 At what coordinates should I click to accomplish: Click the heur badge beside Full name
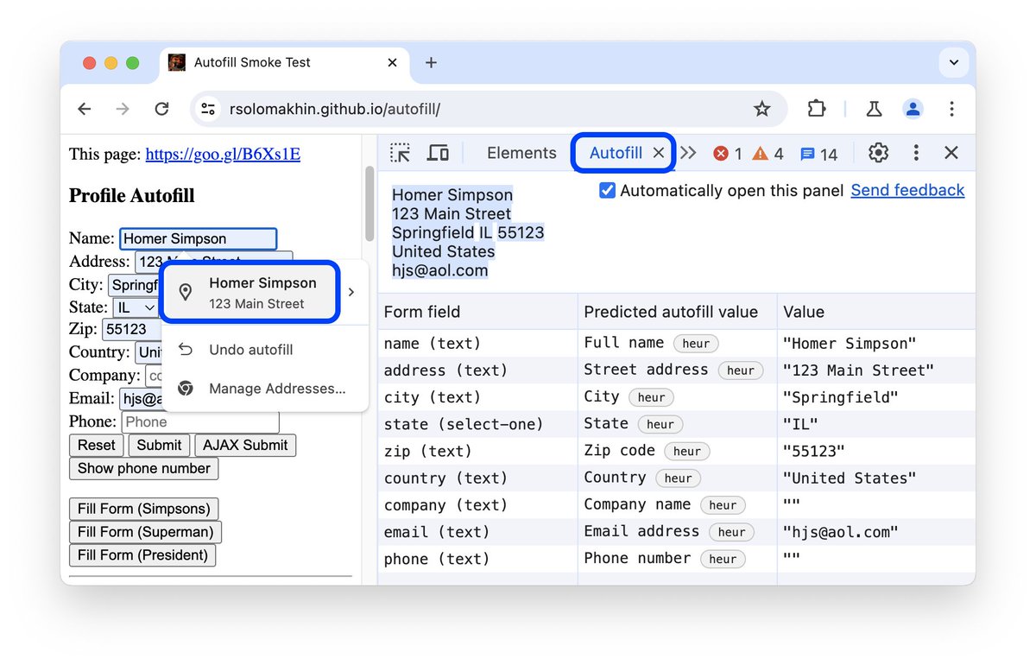(x=696, y=344)
